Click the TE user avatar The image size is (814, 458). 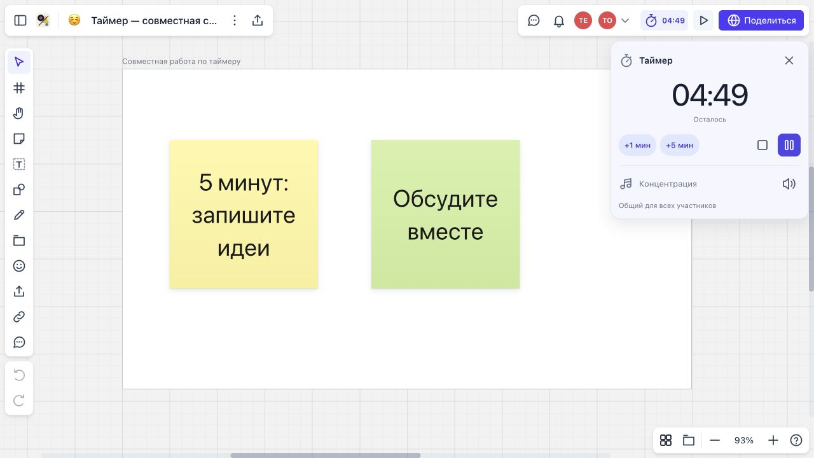[583, 20]
